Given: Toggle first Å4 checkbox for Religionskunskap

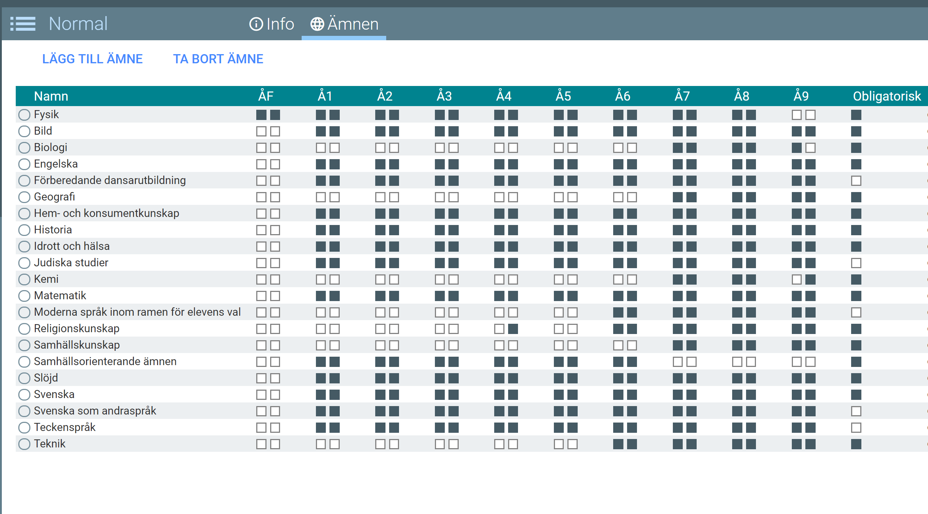Looking at the screenshot, I should pyautogui.click(x=499, y=329).
